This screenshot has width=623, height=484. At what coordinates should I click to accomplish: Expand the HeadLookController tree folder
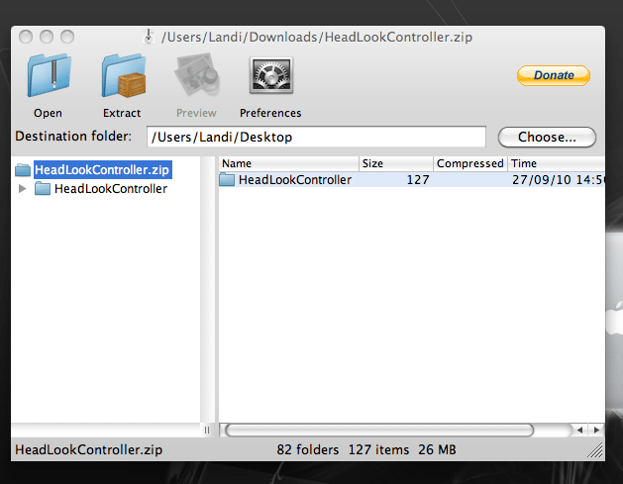pyautogui.click(x=23, y=189)
